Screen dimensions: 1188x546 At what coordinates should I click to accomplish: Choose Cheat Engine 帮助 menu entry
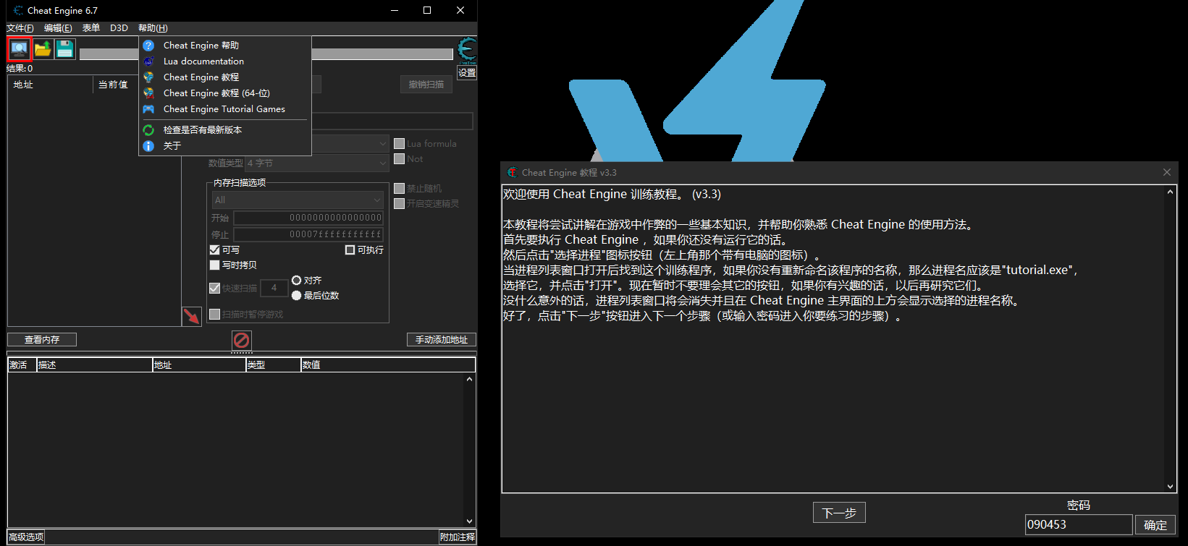pos(225,46)
